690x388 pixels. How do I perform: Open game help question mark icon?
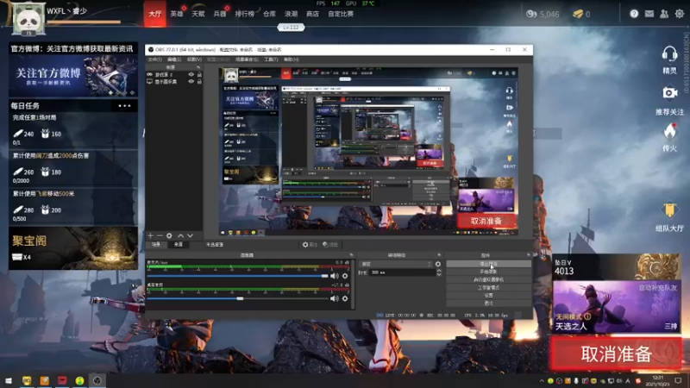[x=634, y=14]
